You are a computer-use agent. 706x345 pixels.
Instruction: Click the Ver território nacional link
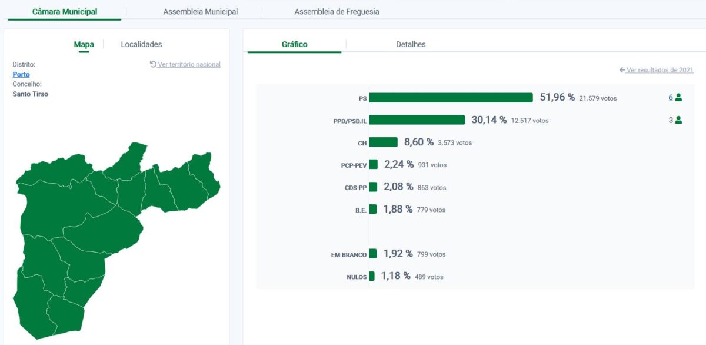189,64
